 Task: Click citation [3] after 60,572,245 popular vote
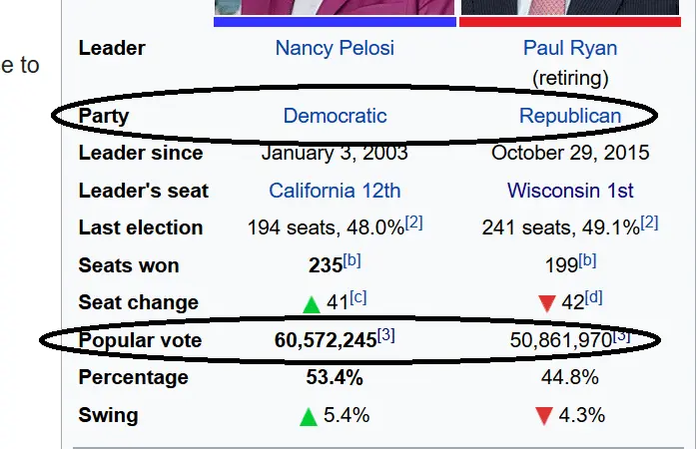tap(386, 335)
